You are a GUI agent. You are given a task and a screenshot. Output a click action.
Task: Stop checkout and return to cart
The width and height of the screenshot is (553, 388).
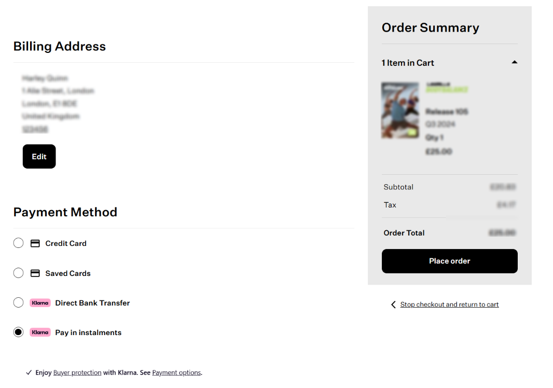(x=449, y=304)
